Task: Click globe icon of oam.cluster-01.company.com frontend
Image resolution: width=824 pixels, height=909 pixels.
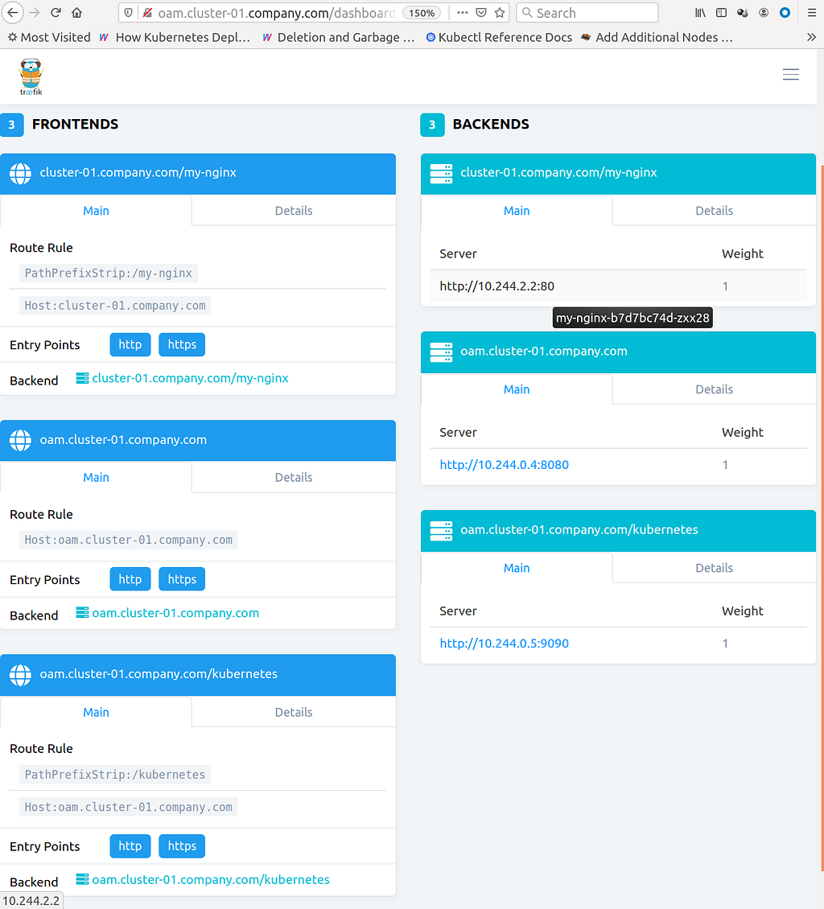Action: pos(20,440)
